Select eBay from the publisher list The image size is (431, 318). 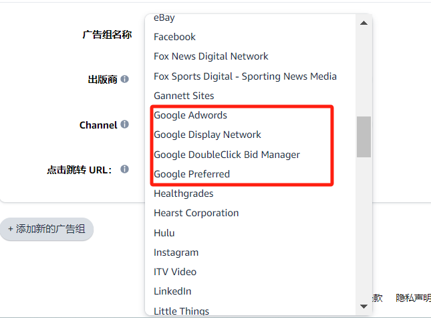click(x=164, y=17)
